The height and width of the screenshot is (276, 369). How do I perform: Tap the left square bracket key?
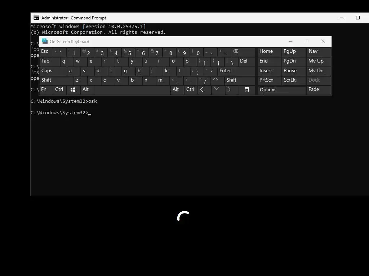pyautogui.click(x=204, y=62)
